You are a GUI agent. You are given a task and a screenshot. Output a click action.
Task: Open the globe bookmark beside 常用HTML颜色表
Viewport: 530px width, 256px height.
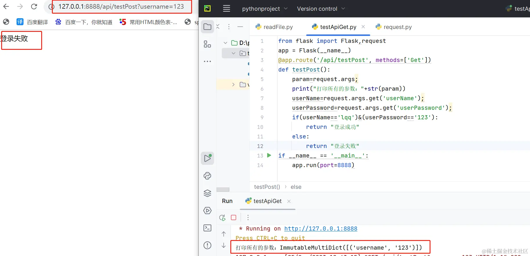point(188,22)
